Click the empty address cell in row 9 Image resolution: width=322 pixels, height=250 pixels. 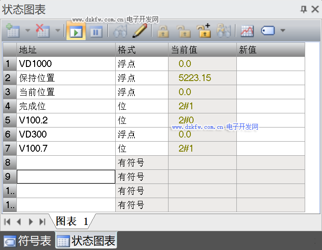click(66, 177)
